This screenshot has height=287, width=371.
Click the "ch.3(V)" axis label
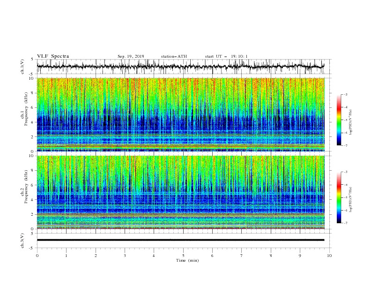pyautogui.click(x=22, y=241)
